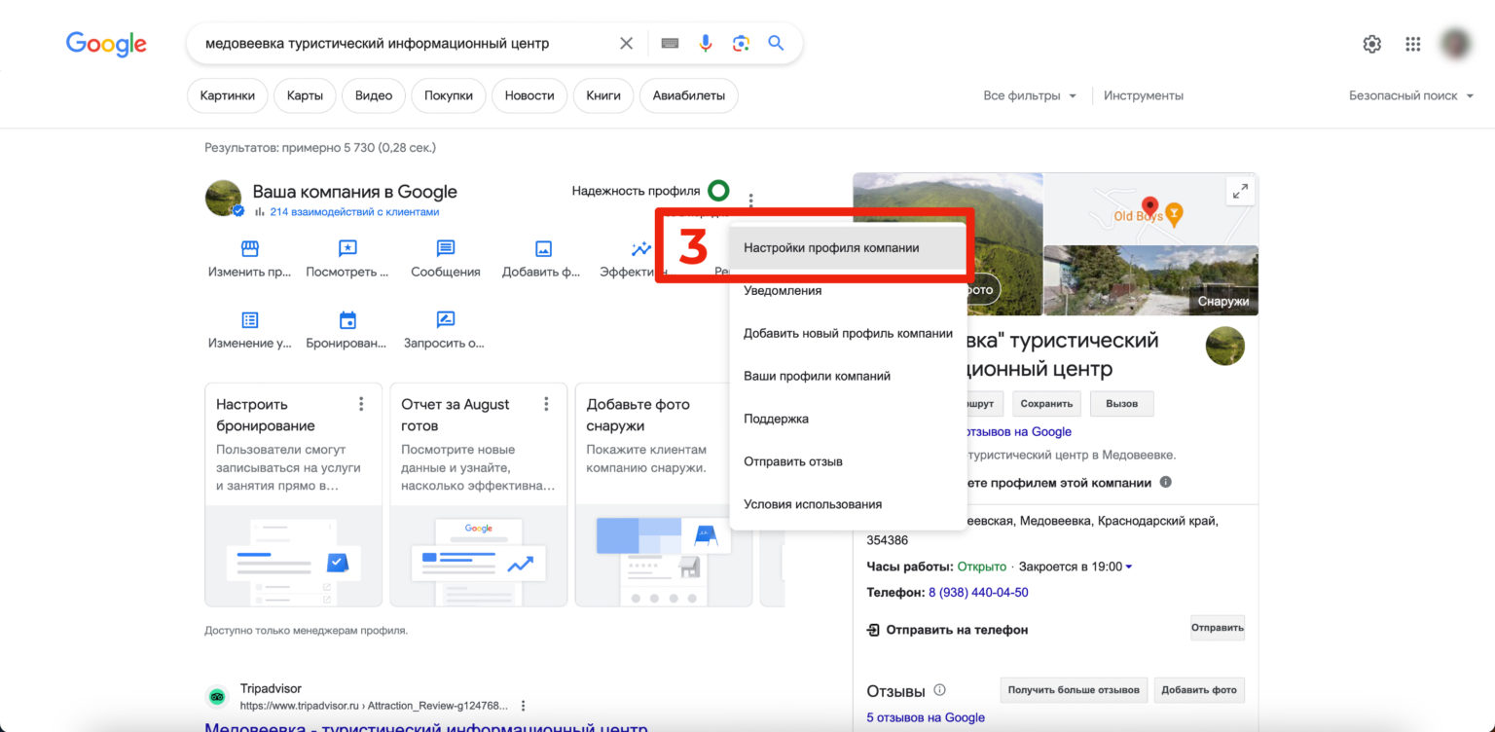The height and width of the screenshot is (732, 1495).
Task: Click inside the search input field
Action: point(409,43)
